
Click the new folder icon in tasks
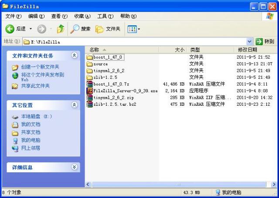15,67
